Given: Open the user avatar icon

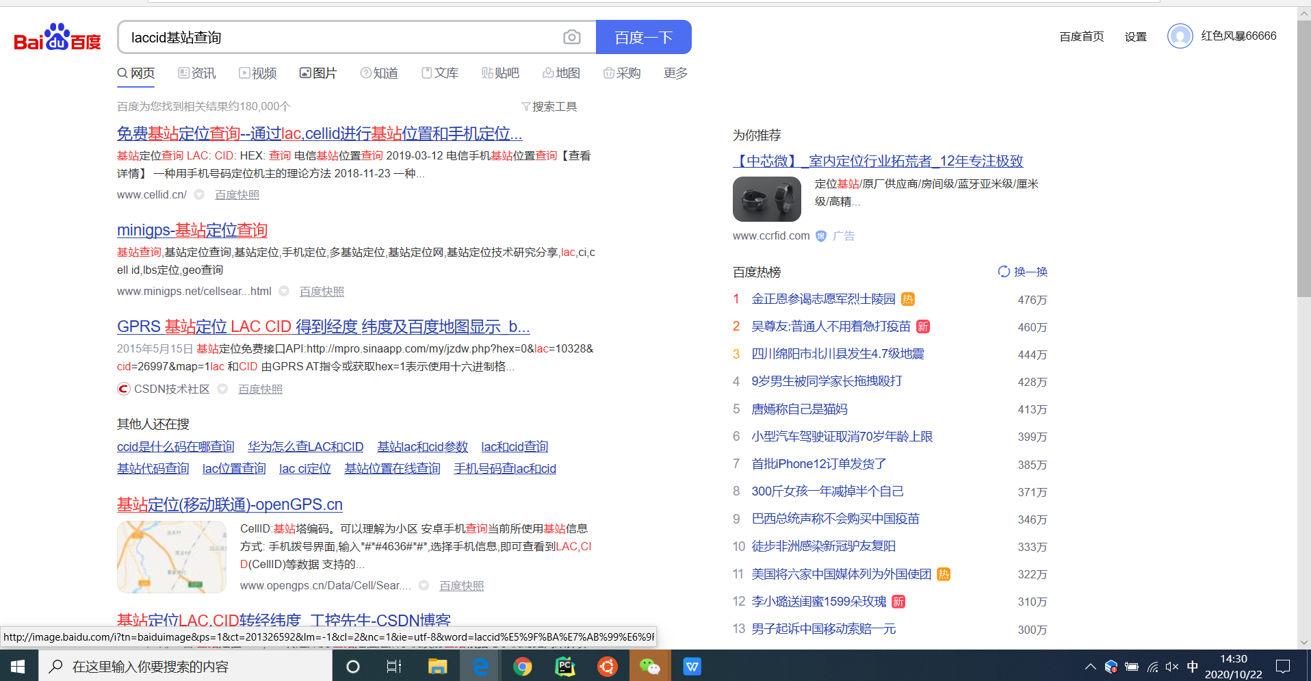Looking at the screenshot, I should click(1180, 36).
